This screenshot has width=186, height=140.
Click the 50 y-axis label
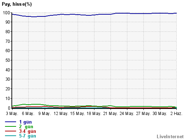coord(8,60)
